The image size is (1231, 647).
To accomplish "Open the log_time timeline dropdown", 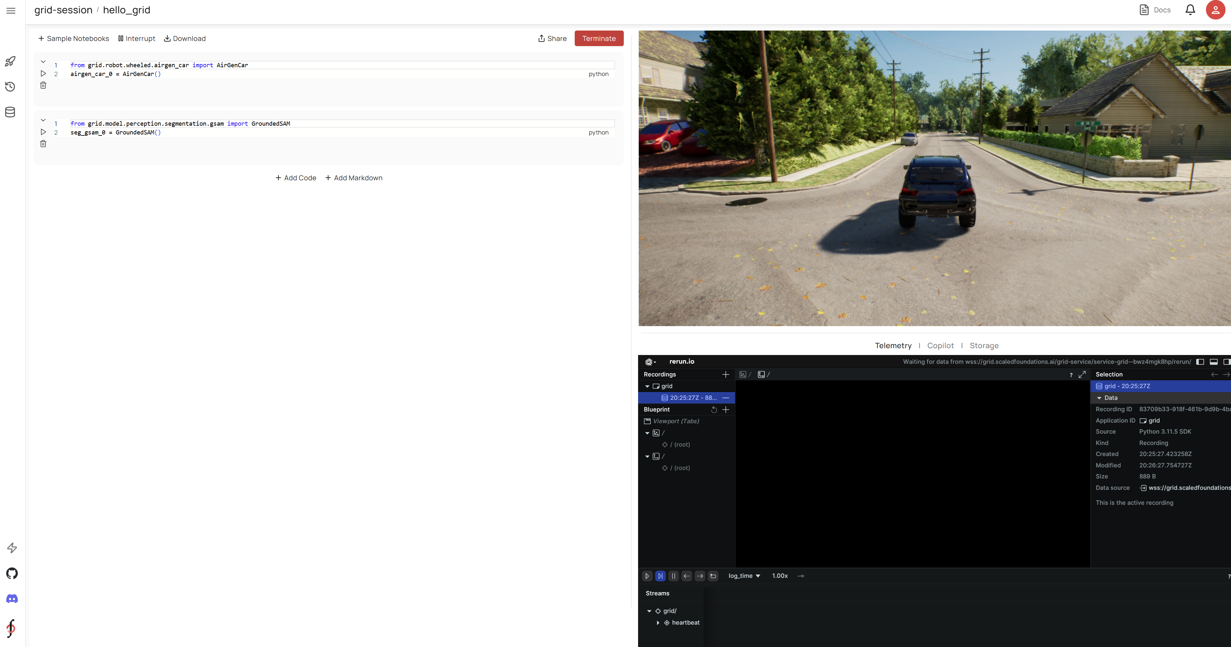I will click(744, 576).
